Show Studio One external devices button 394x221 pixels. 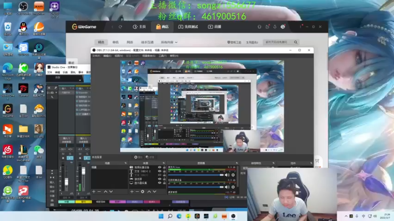point(52,192)
